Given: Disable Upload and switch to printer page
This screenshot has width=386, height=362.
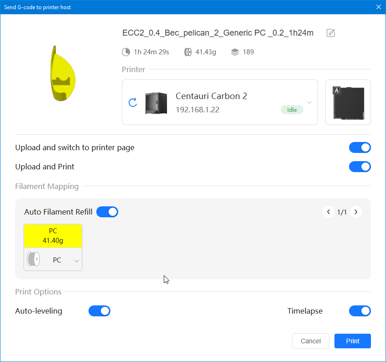Looking at the screenshot, I should 360,147.
